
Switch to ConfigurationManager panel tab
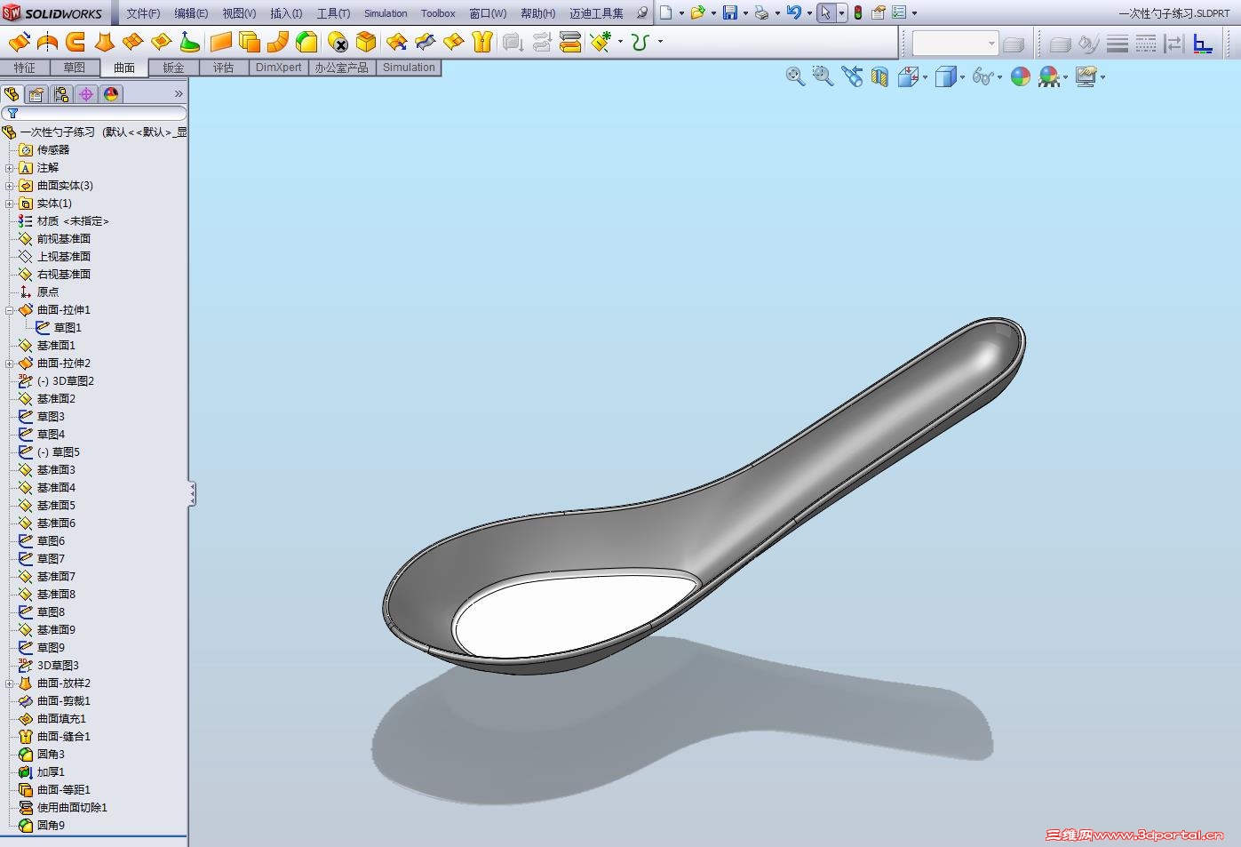(x=61, y=94)
